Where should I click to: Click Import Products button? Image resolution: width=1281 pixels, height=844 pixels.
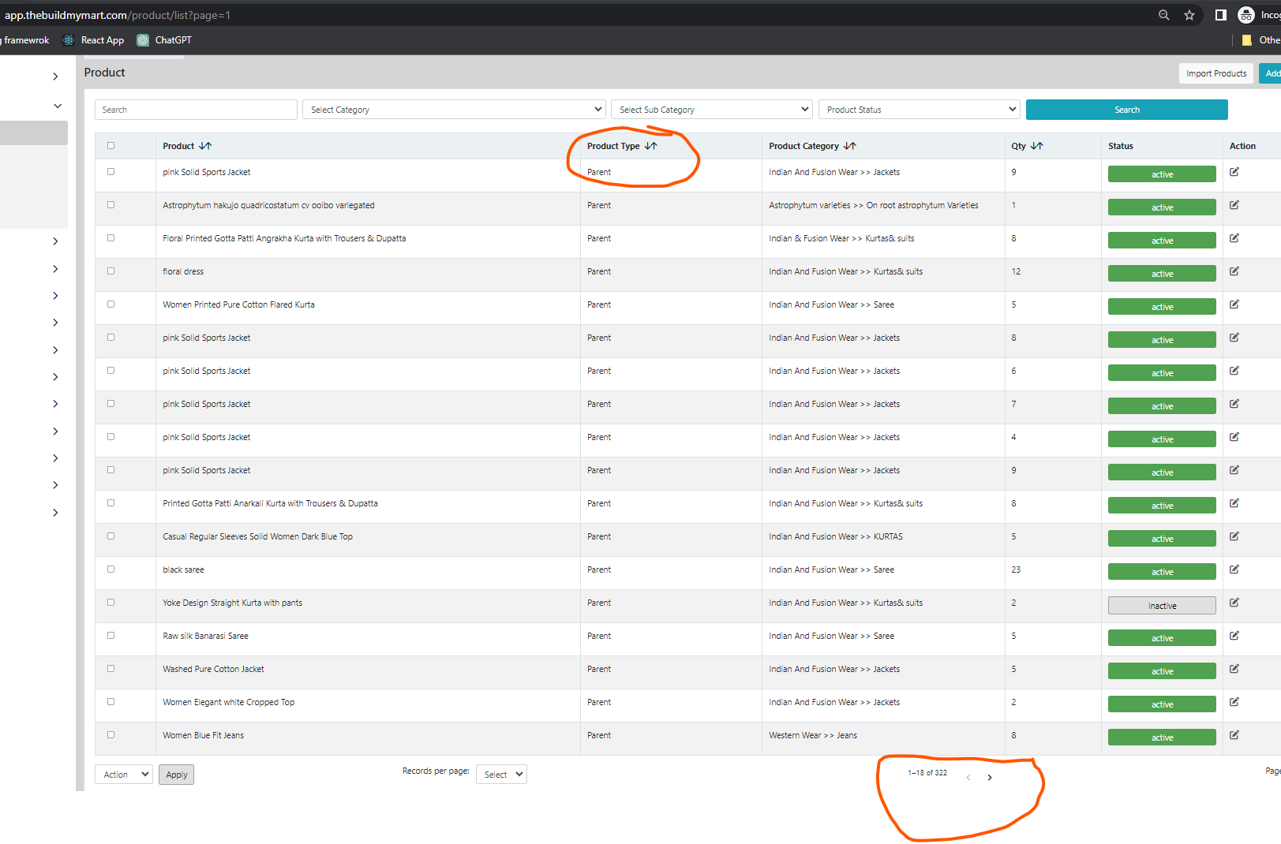click(x=1216, y=73)
